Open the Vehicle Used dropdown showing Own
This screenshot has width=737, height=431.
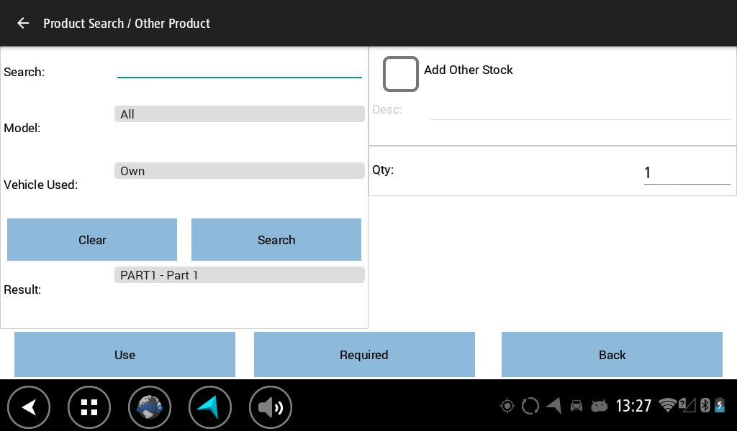point(239,171)
